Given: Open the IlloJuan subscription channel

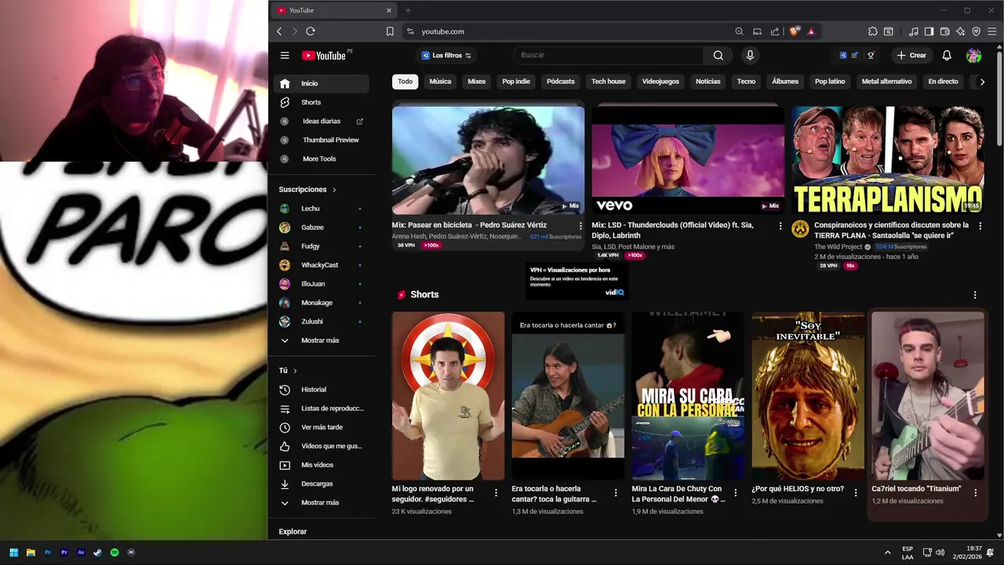Looking at the screenshot, I should point(321,284).
